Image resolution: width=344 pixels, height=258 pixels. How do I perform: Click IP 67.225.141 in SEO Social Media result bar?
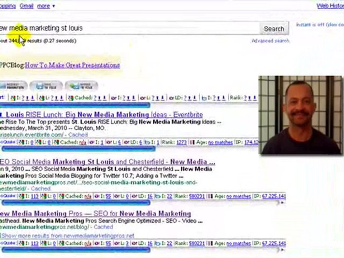coord(274,196)
